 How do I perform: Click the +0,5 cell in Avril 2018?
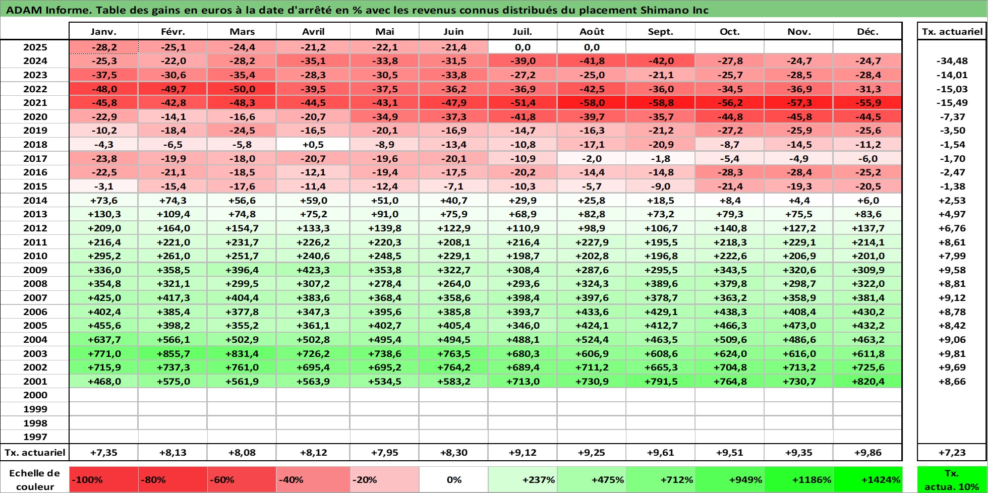(x=313, y=144)
